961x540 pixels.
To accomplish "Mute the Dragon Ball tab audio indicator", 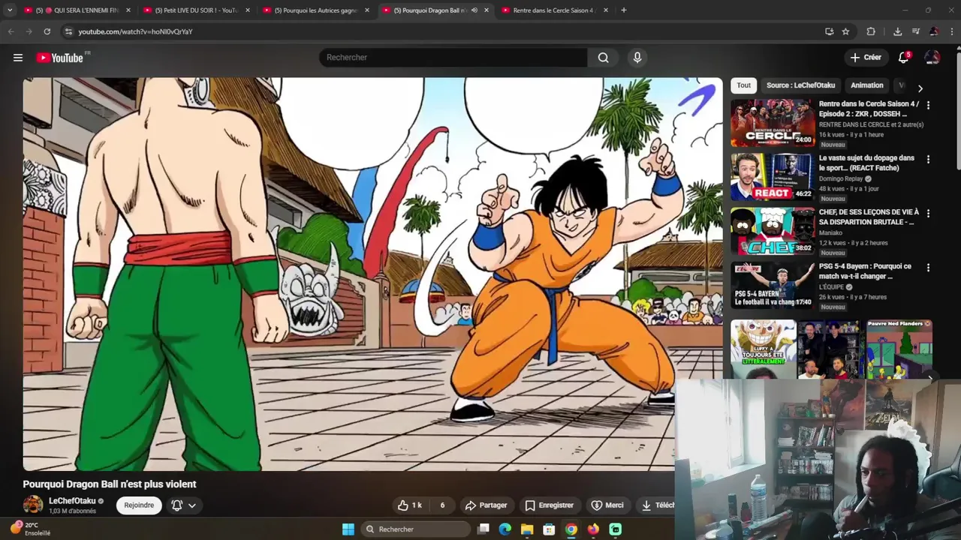I will click(x=474, y=10).
